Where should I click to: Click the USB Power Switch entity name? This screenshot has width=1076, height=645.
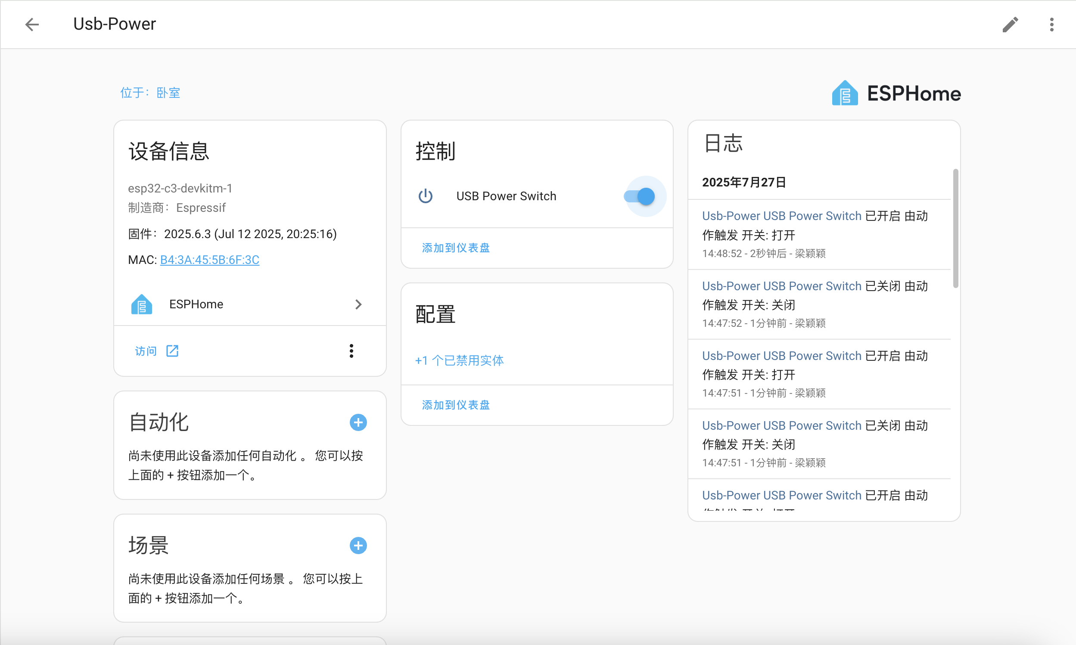point(506,196)
